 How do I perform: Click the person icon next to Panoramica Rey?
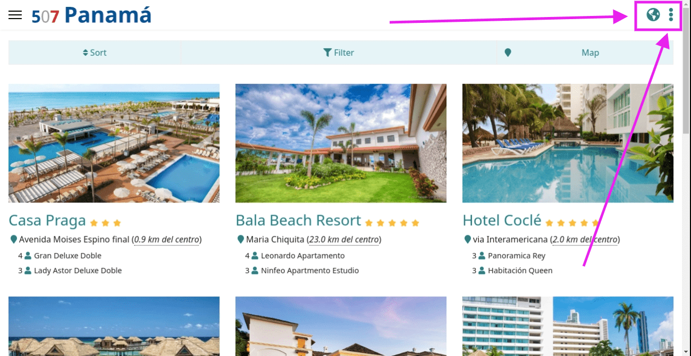(482, 256)
